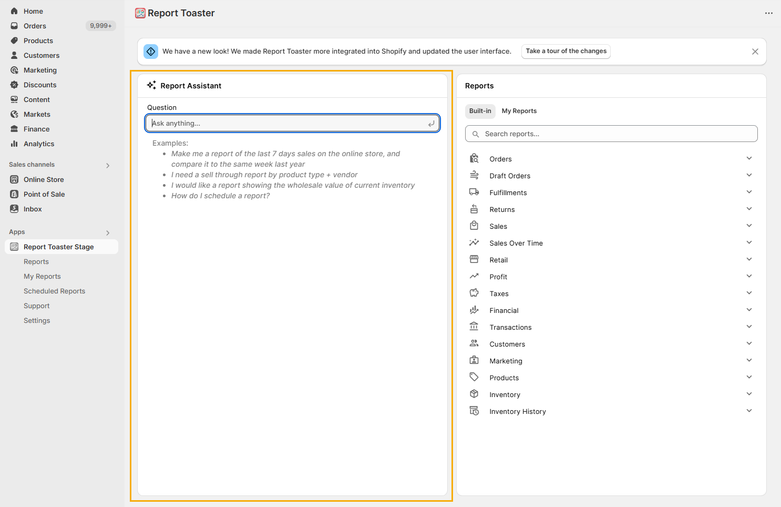Expand the Sales Over Time category
This screenshot has height=507, width=781.
coord(749,242)
